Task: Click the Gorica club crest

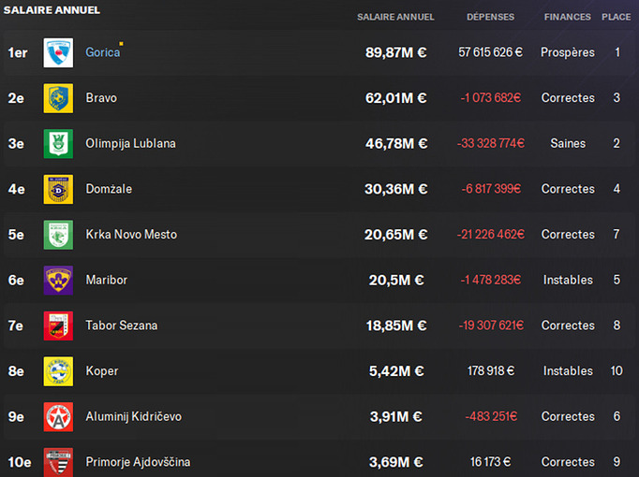Action: coord(58,53)
